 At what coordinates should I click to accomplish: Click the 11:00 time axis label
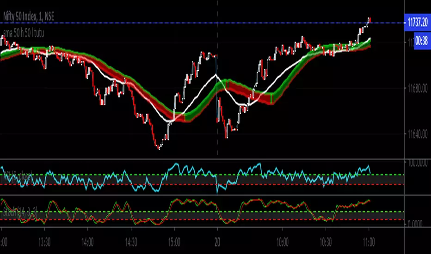(x=369, y=242)
